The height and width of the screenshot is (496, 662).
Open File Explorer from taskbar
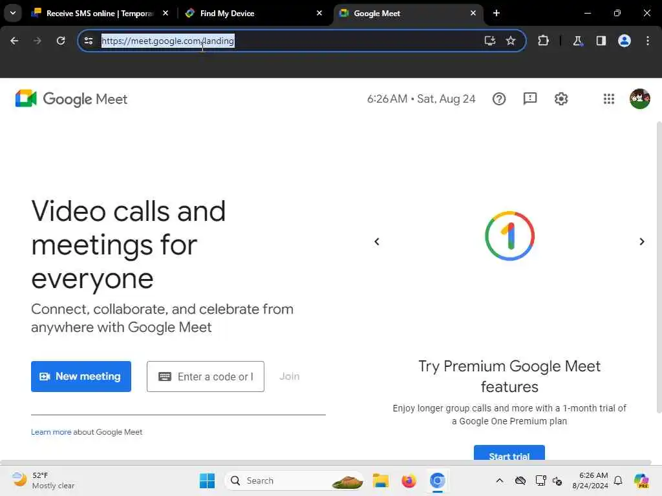[x=380, y=480]
